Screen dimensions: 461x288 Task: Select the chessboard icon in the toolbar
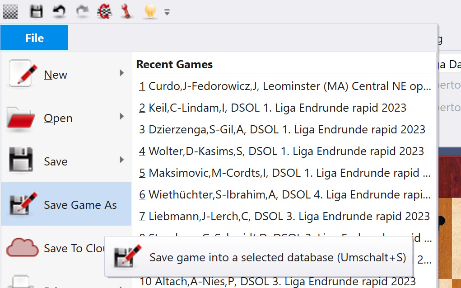pos(10,12)
